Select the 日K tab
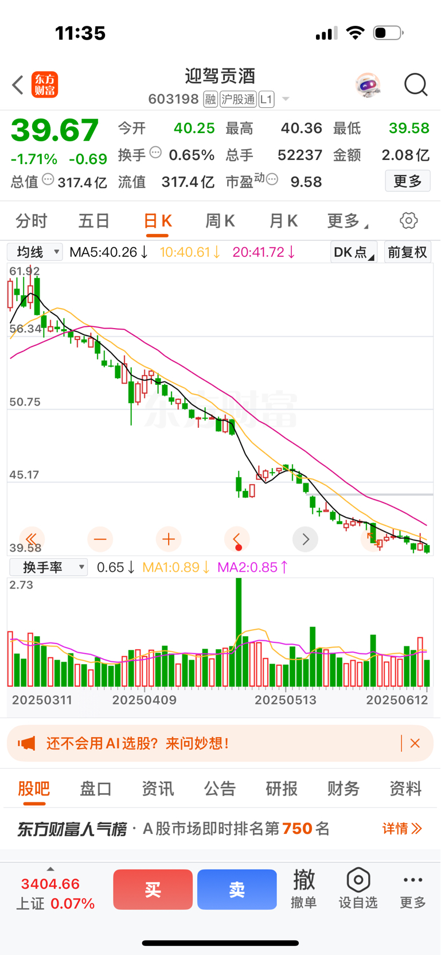441x955 pixels. pyautogui.click(x=158, y=221)
